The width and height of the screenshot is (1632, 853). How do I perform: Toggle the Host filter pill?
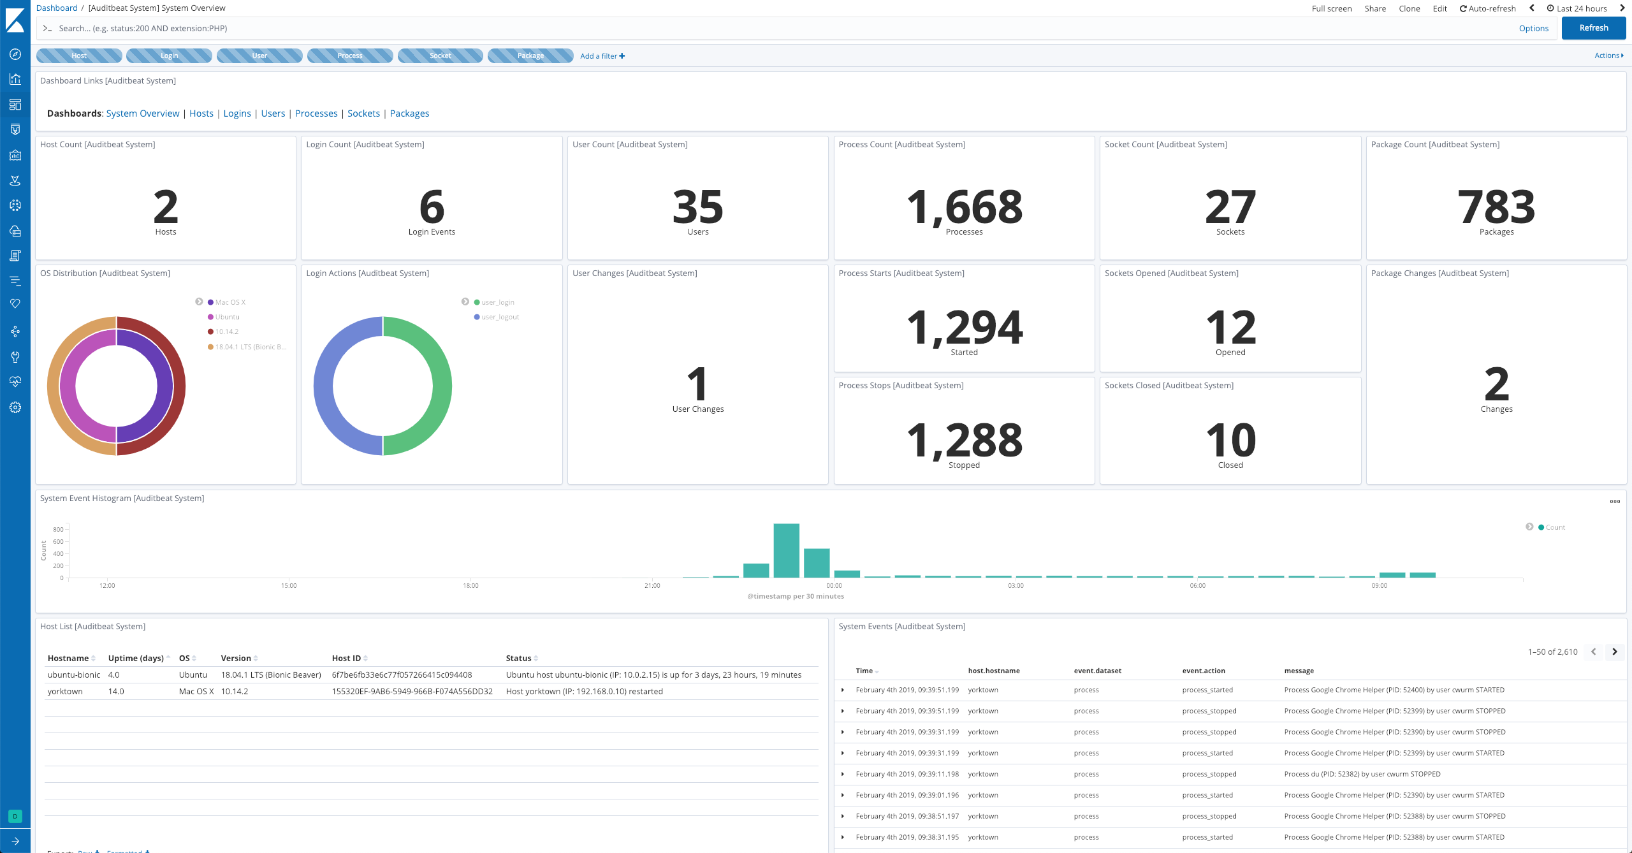pyautogui.click(x=79, y=55)
